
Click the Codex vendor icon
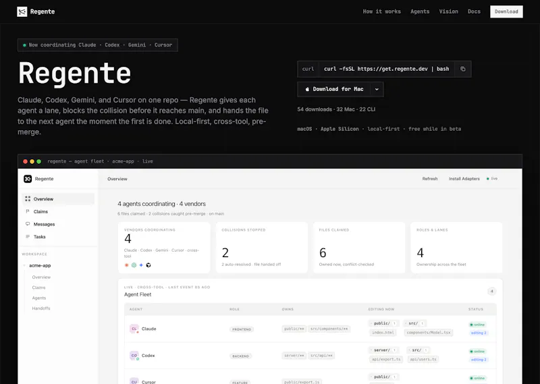pyautogui.click(x=134, y=265)
